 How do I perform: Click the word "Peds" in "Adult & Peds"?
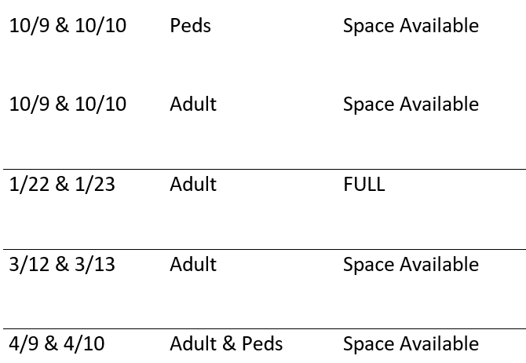262,344
